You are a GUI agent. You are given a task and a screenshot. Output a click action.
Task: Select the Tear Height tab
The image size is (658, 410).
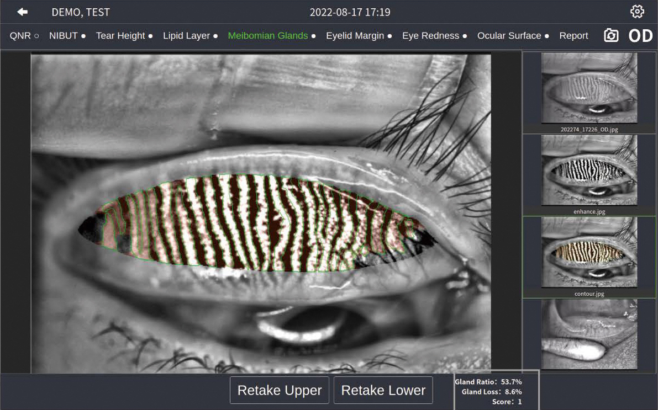[124, 36]
